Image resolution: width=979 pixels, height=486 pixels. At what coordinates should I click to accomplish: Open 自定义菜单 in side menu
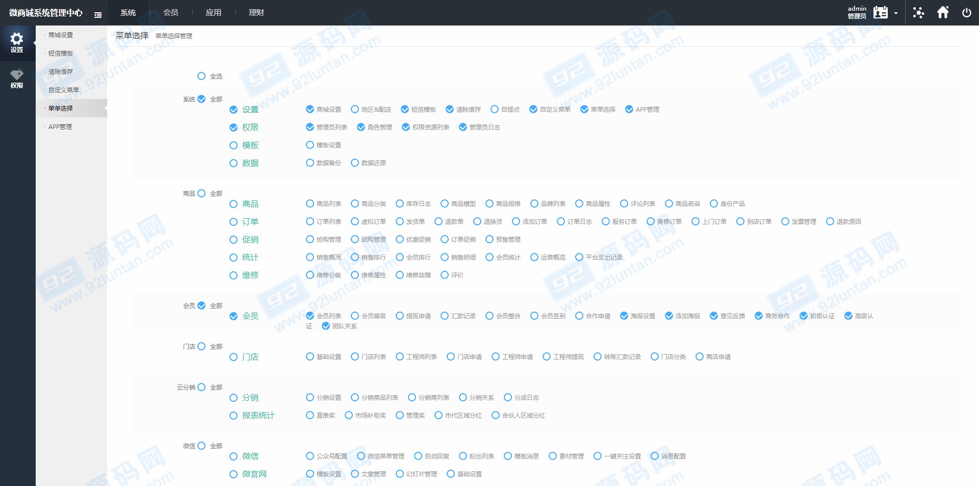click(64, 90)
